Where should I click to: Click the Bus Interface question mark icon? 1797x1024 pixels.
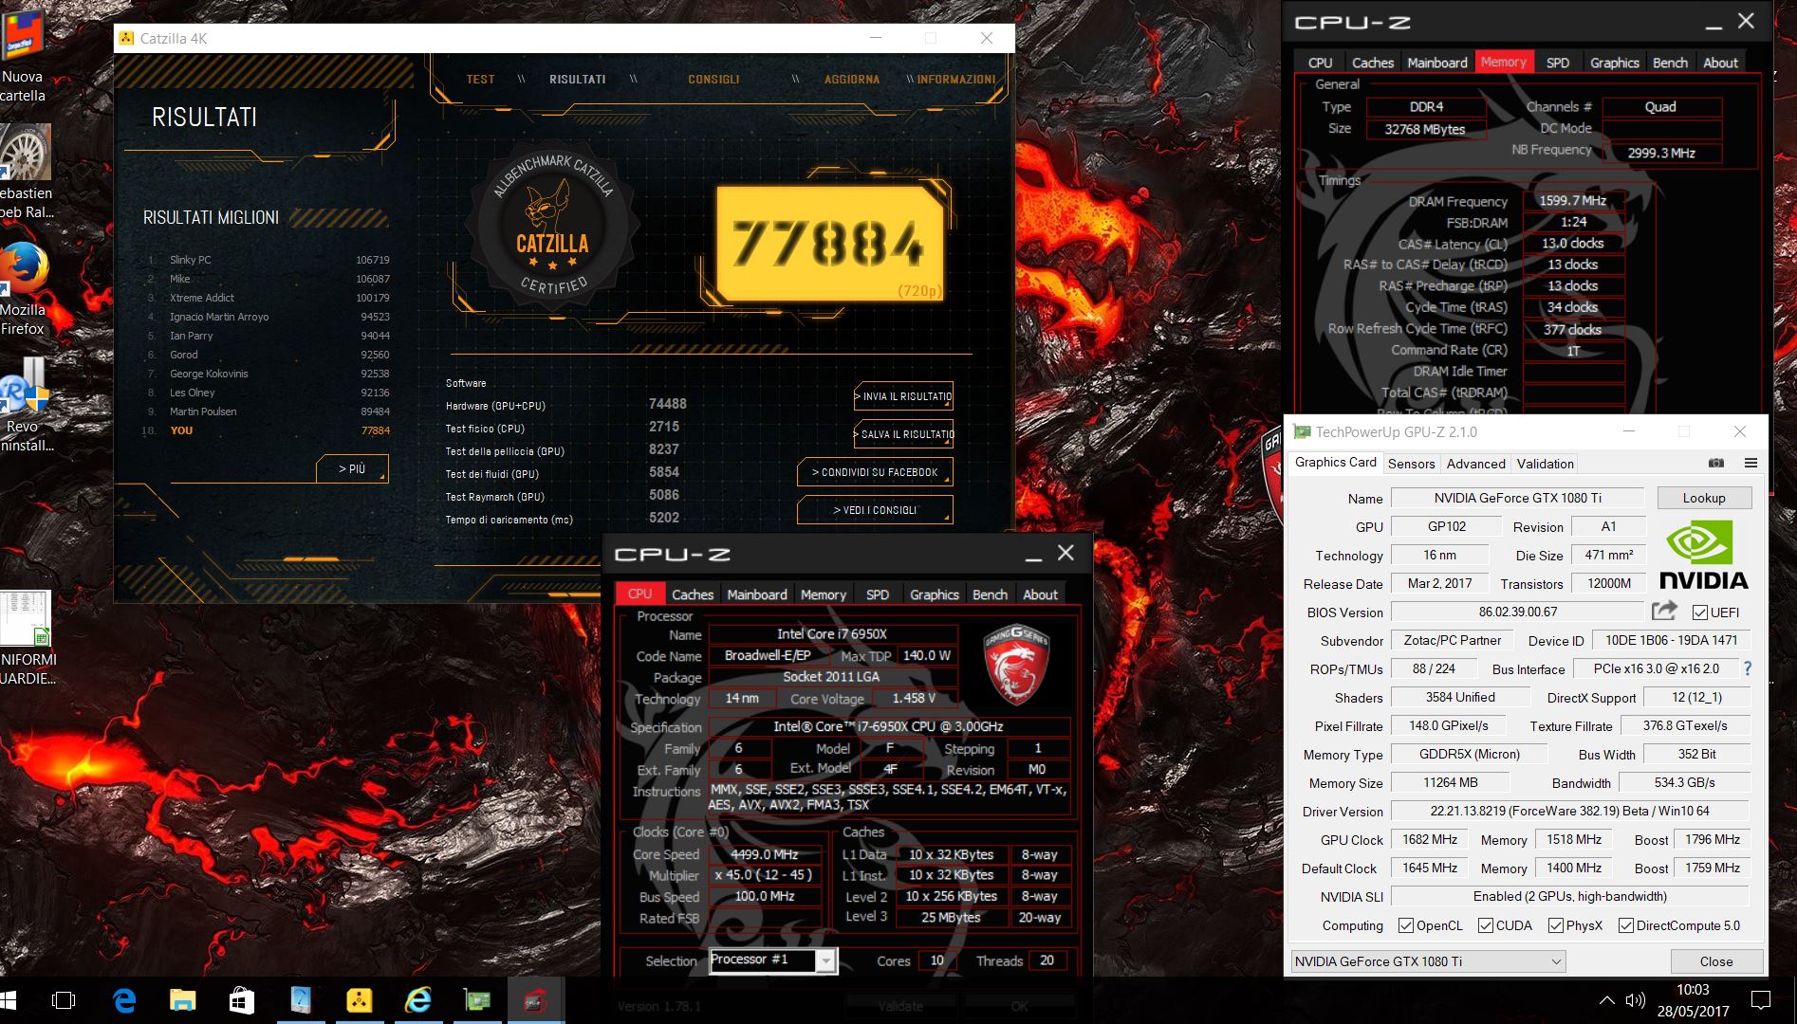tap(1748, 668)
